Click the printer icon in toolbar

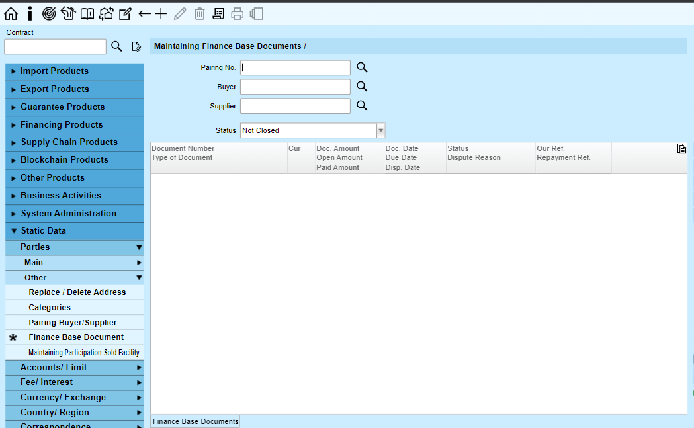point(238,14)
